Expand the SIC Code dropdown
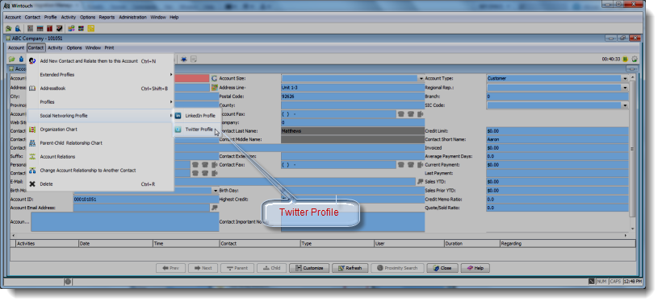The height and width of the screenshot is (305, 662). 625,105
